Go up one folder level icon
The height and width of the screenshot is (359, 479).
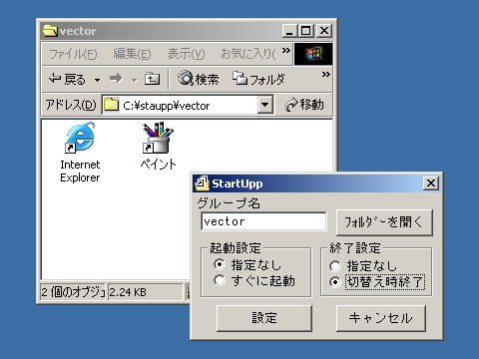152,79
